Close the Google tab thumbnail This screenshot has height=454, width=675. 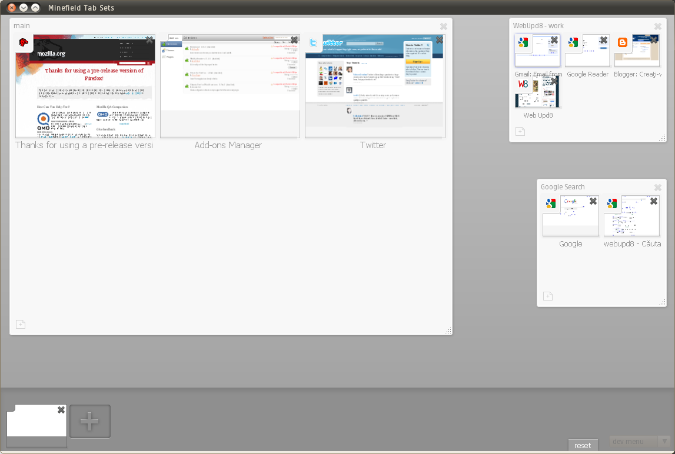[593, 201]
